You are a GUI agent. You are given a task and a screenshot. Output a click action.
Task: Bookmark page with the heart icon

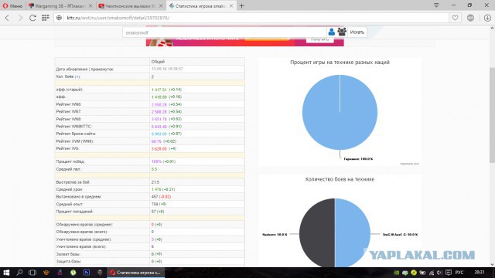click(x=455, y=18)
